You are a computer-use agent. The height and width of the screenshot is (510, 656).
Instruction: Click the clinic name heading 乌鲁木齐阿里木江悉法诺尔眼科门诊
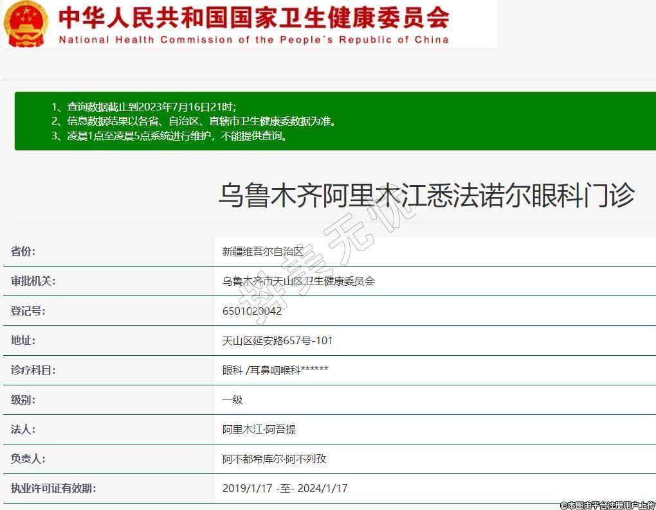click(426, 195)
